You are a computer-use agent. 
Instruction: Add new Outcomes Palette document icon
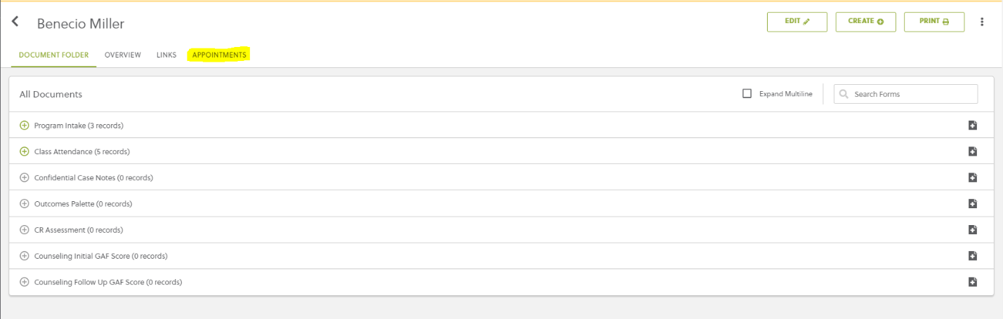click(973, 204)
